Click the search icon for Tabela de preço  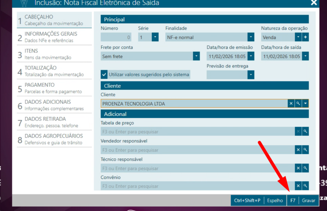tap(305, 132)
